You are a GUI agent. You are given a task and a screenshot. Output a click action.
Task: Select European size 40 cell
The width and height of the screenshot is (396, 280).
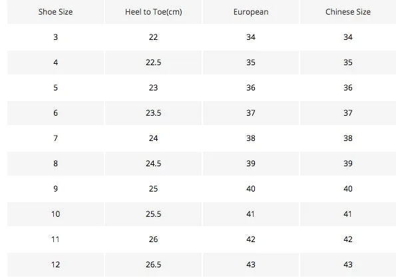[x=251, y=189]
